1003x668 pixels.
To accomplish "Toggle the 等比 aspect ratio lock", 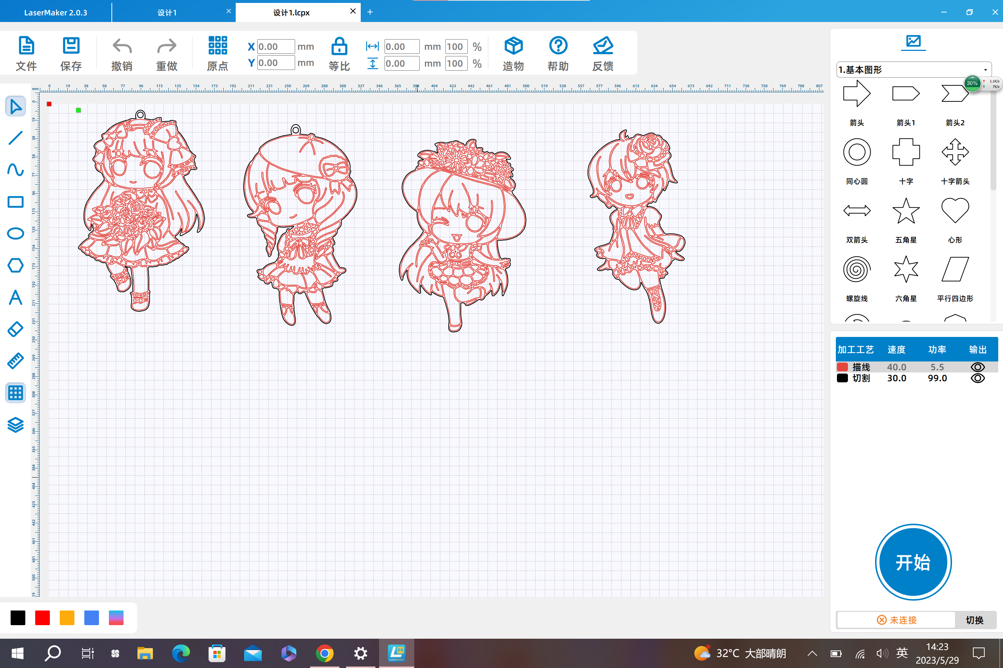I will (x=339, y=45).
